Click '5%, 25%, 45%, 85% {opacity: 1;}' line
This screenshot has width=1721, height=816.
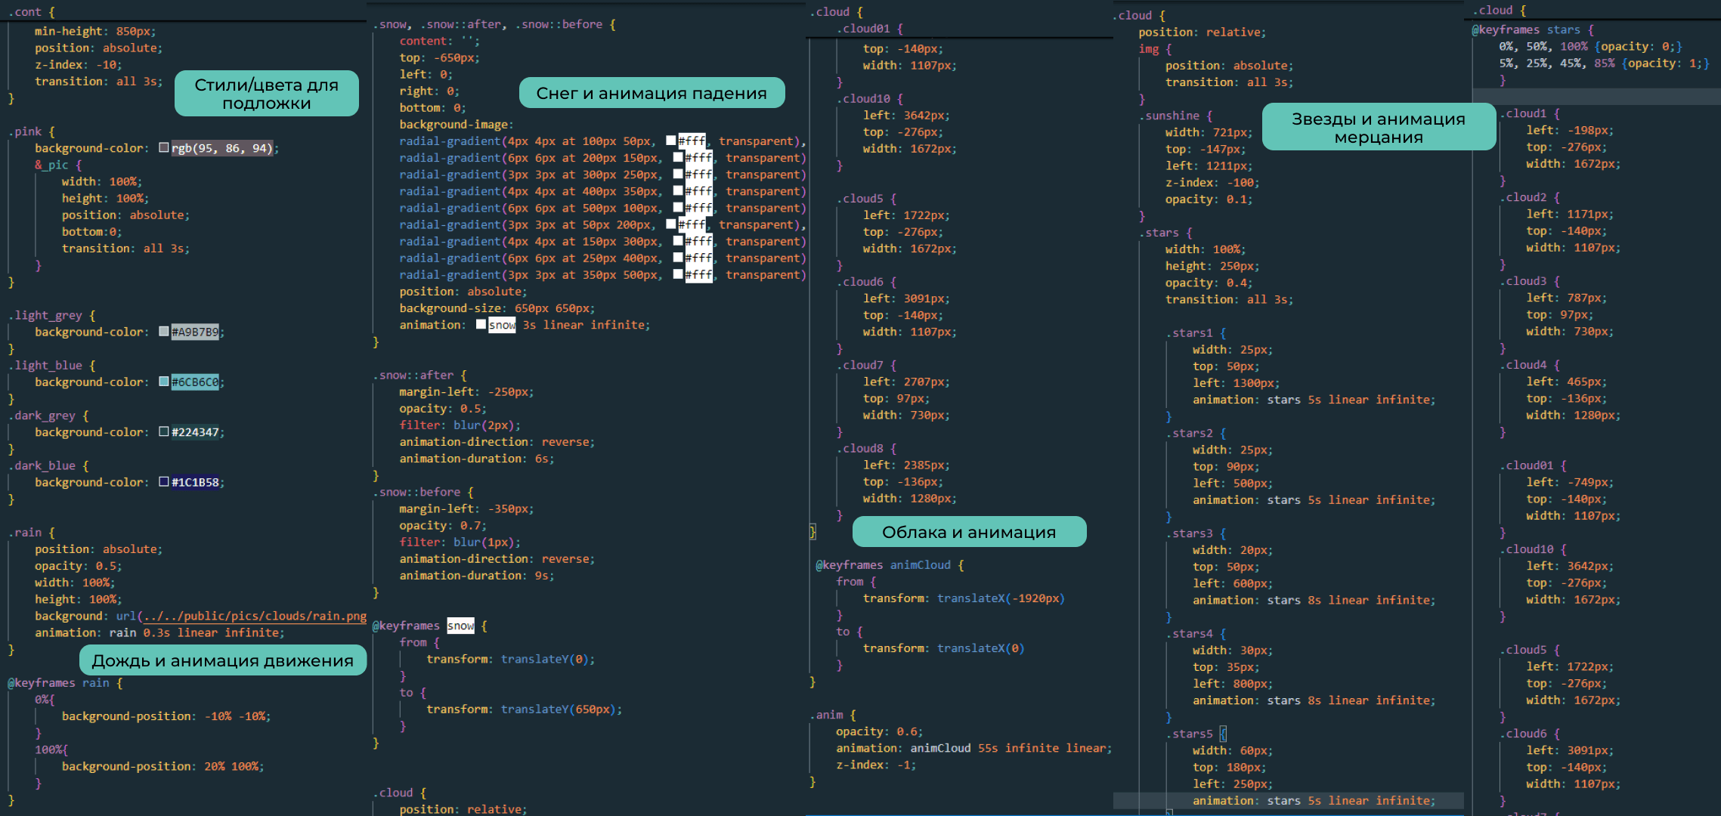pyautogui.click(x=1605, y=63)
